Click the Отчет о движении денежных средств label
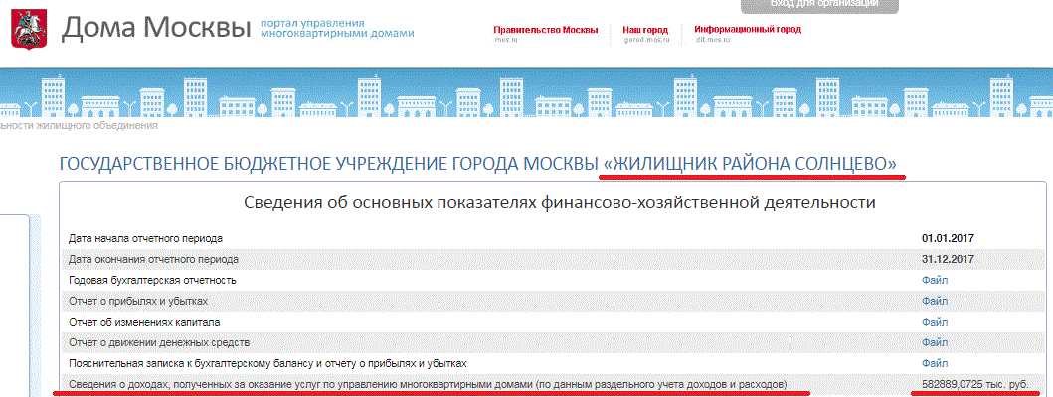Image resolution: width=1053 pixels, height=397 pixels. [x=159, y=342]
